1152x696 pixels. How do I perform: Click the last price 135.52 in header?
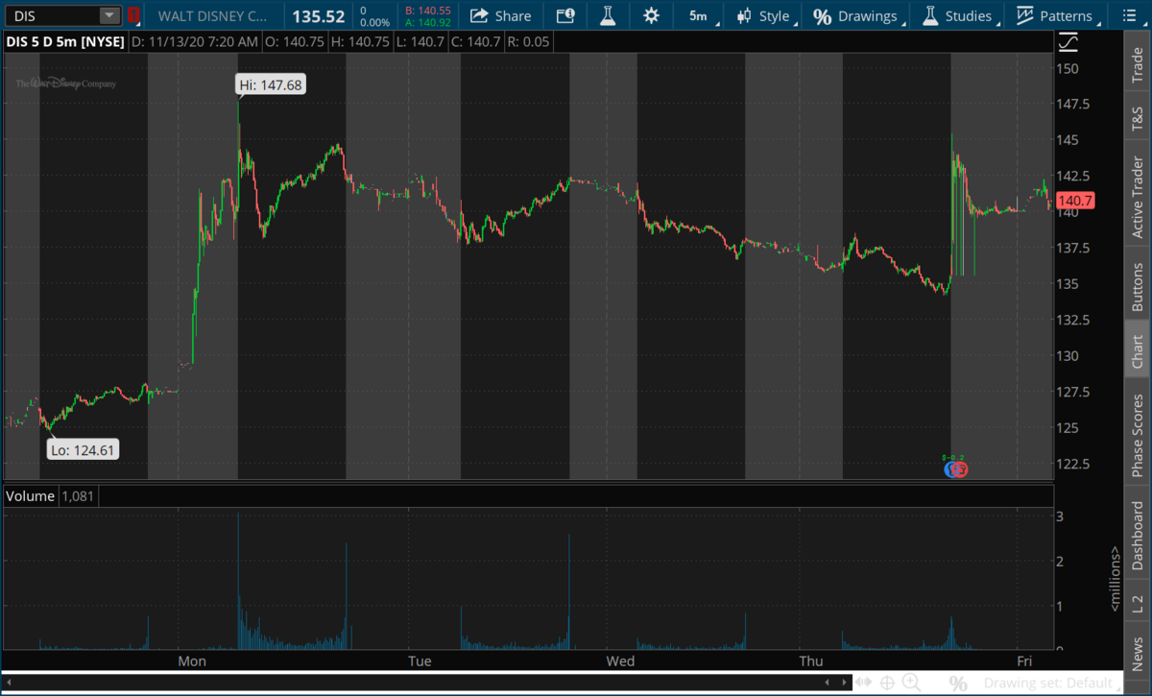click(319, 15)
